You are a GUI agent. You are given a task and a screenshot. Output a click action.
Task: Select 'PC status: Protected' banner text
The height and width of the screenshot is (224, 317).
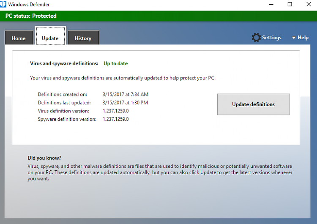pyautogui.click(x=31, y=16)
